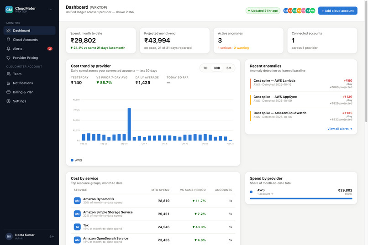The height and width of the screenshot is (245, 368).
Task: Click the AWS spend share progress bar
Action: tap(301, 198)
